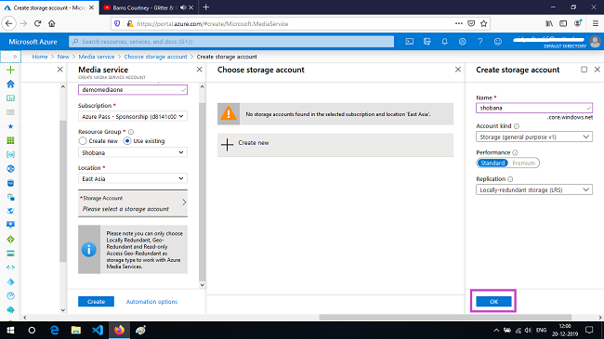Expand the sidebar with double chevron
This screenshot has height=339, width=604.
point(15,57)
